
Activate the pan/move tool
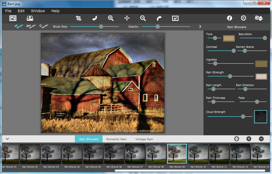pos(127,18)
